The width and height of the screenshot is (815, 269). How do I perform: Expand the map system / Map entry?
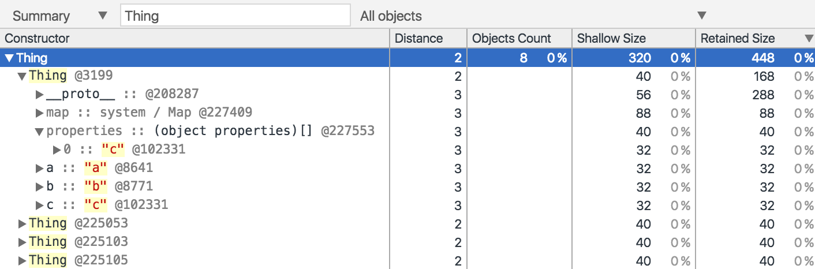(x=40, y=113)
